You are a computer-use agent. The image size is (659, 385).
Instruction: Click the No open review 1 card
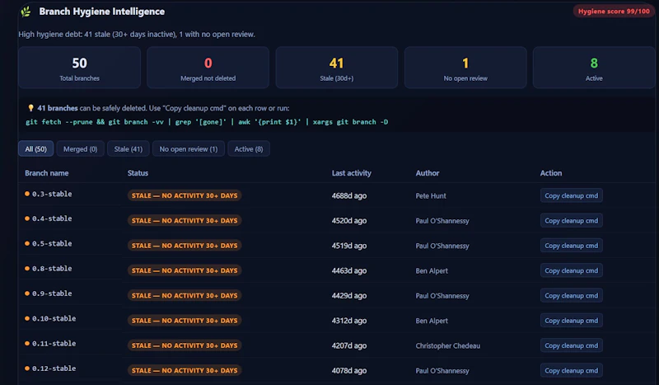(x=465, y=68)
